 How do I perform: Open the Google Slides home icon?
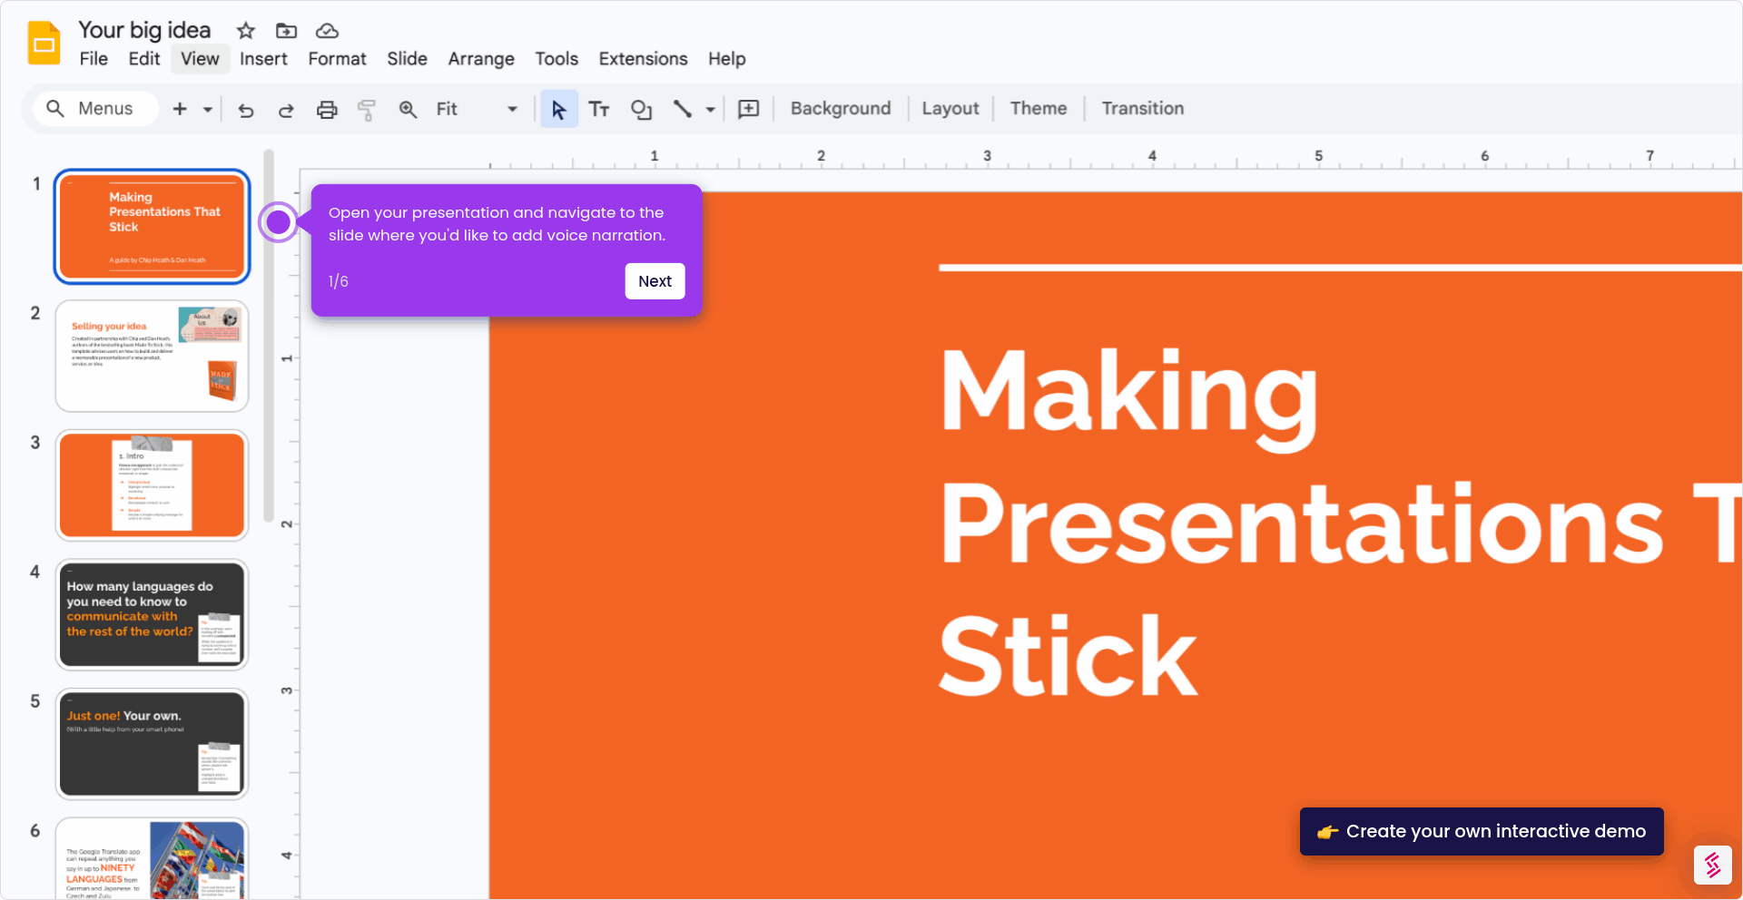[44, 43]
